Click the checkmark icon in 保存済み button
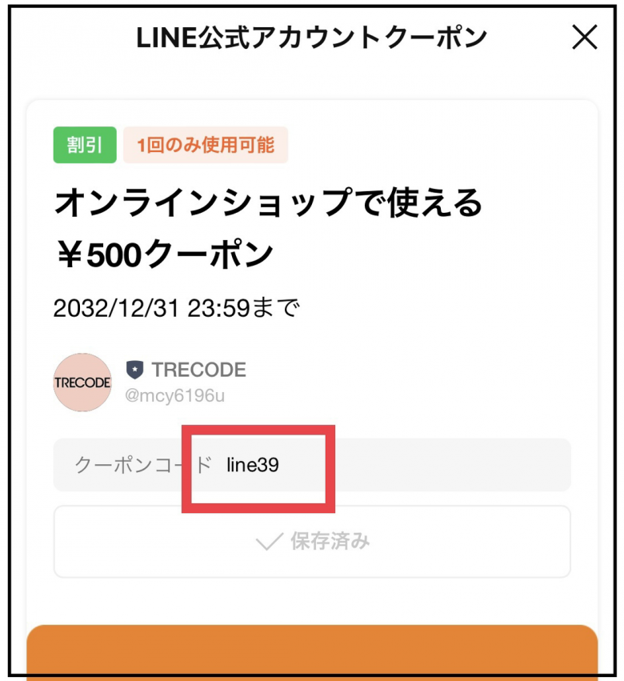 click(x=270, y=543)
